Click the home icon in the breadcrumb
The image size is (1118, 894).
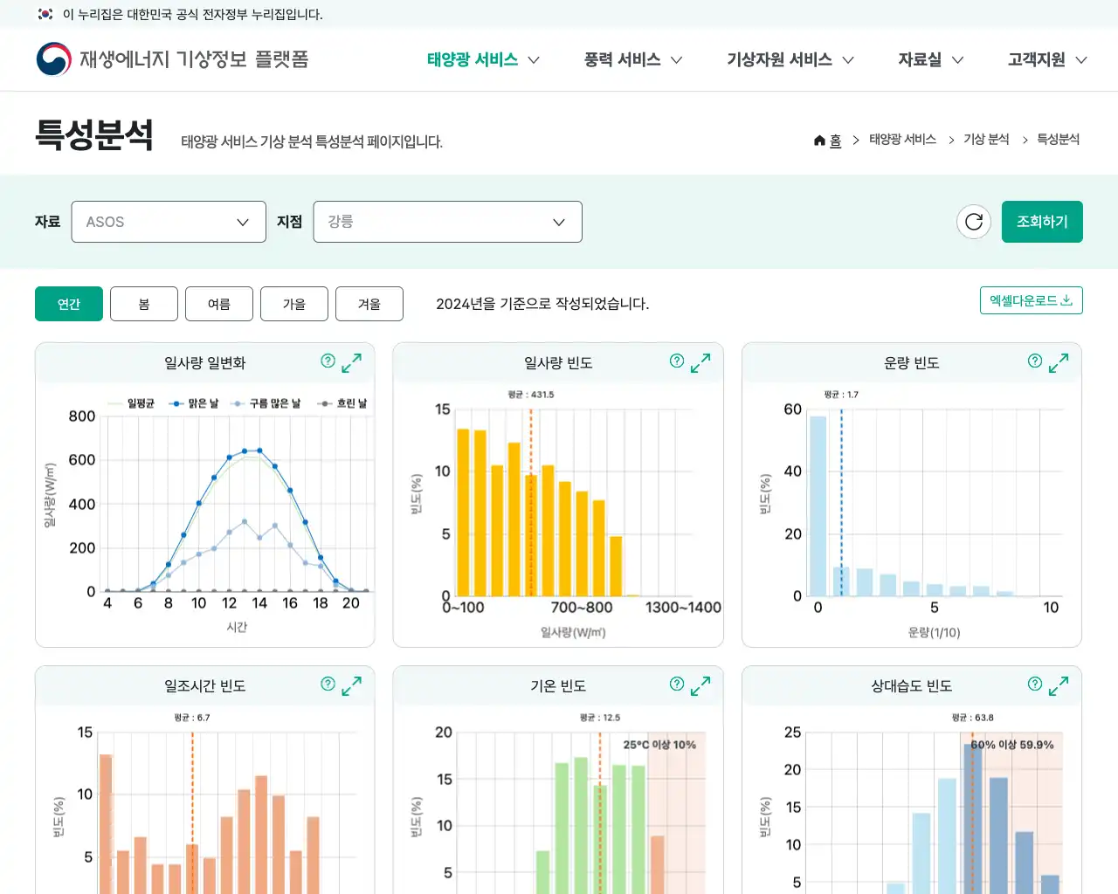click(819, 140)
